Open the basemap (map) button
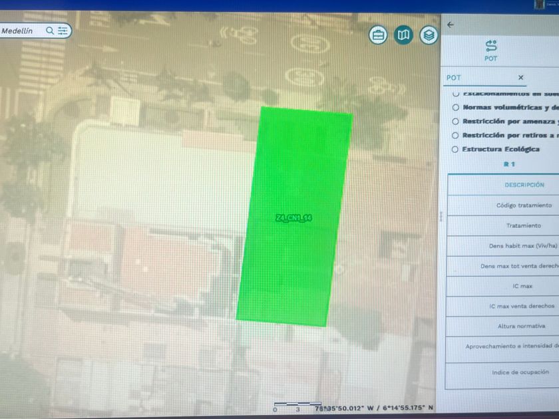Image resolution: width=559 pixels, height=419 pixels. 403,35
